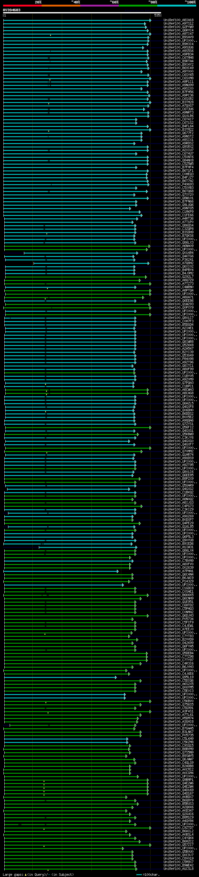Open hit UniRef100_C6SXM8

[178, 78]
